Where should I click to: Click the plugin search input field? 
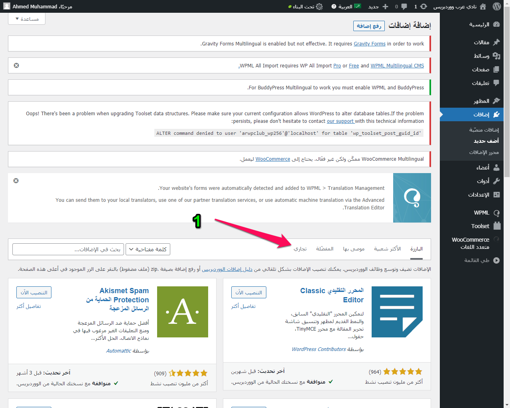(68, 249)
